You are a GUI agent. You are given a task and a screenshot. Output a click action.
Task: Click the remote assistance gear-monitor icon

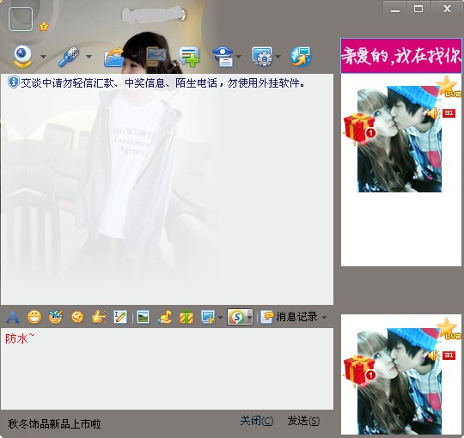click(x=262, y=56)
